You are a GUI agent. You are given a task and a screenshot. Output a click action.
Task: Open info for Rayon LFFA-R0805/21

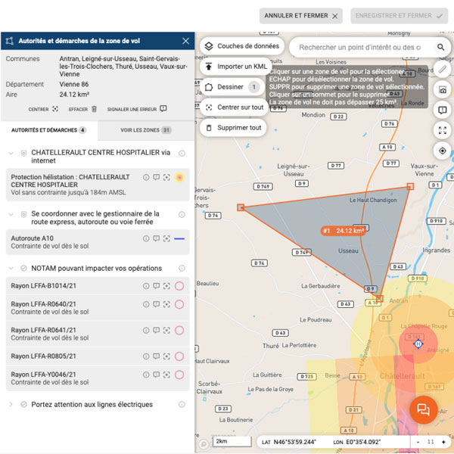click(146, 356)
